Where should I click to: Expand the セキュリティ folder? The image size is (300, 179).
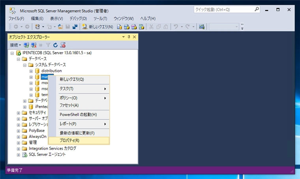tap(19, 113)
